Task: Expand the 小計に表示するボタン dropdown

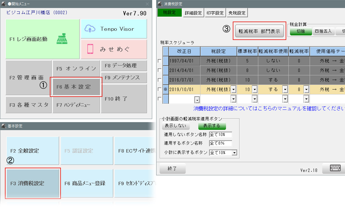Action: (234, 153)
